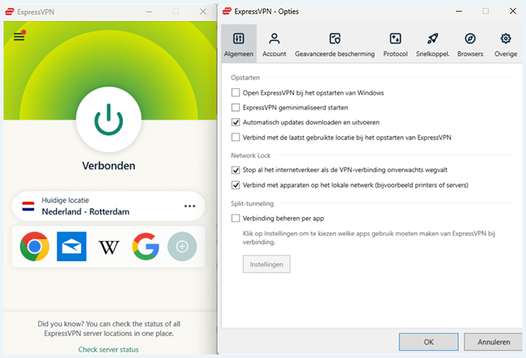Launch the Chrome shortcut
Screen dimensions: 526x358
tap(34, 246)
